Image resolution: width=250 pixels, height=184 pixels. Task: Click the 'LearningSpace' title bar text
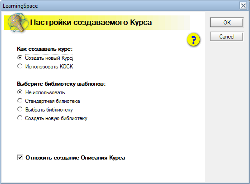tap(20, 6)
